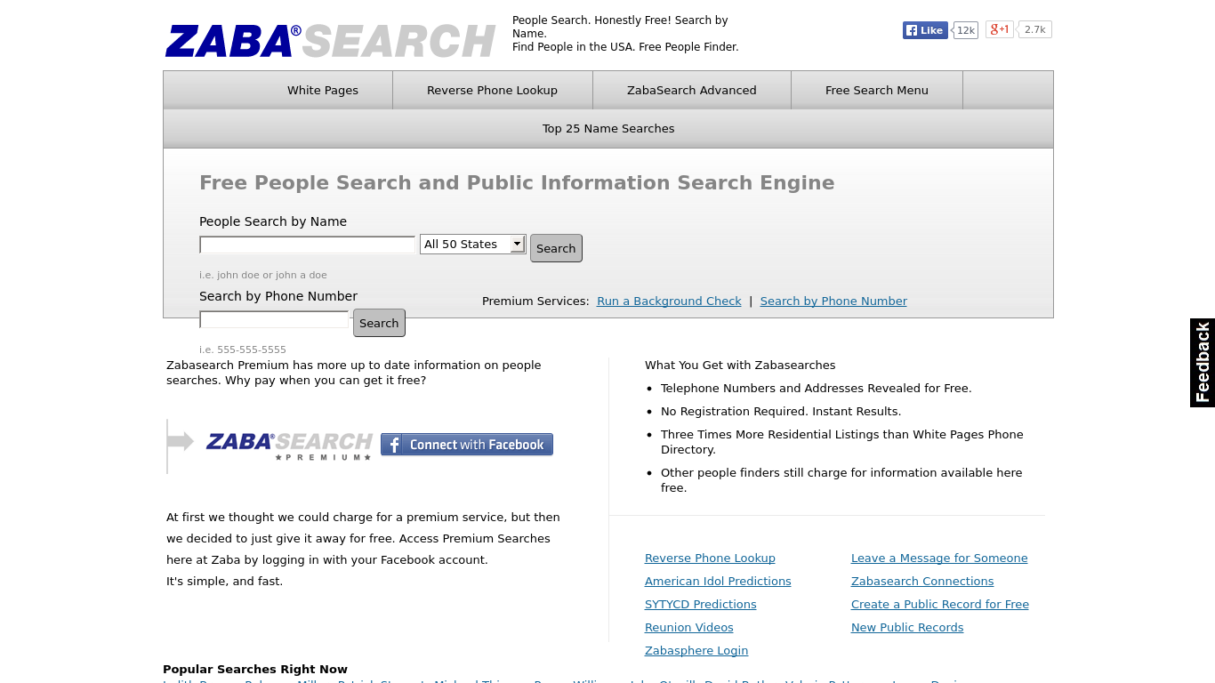Click 'Free People Search and Public Information' heading
This screenshot has height=683, width=1215.
click(x=517, y=182)
